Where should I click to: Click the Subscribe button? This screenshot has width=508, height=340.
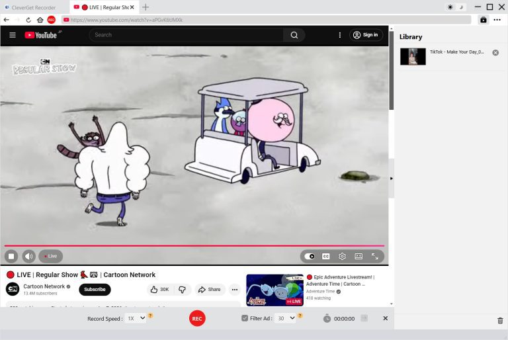tap(95, 290)
